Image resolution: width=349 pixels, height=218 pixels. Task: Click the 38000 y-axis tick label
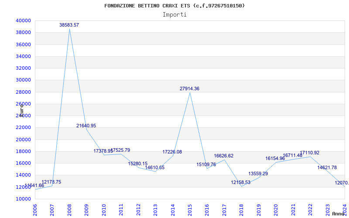tap(23, 32)
